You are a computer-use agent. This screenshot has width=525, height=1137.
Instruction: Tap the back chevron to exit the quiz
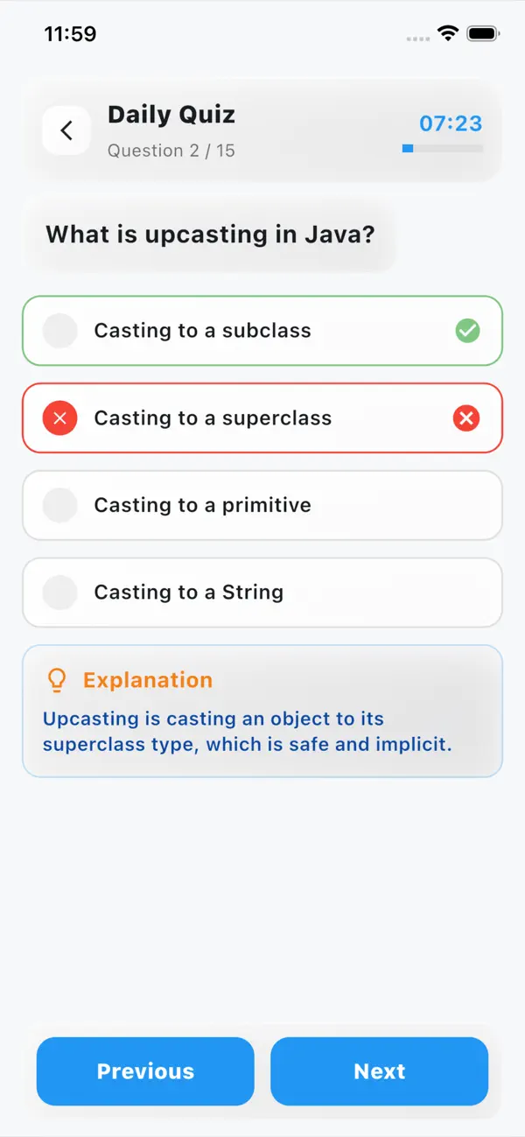(66, 130)
